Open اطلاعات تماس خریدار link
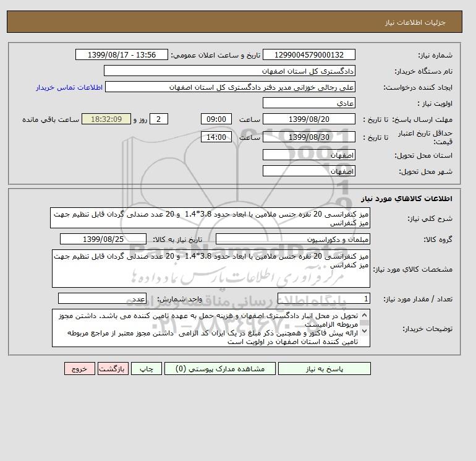The width and height of the screenshot is (476, 461). (69, 87)
